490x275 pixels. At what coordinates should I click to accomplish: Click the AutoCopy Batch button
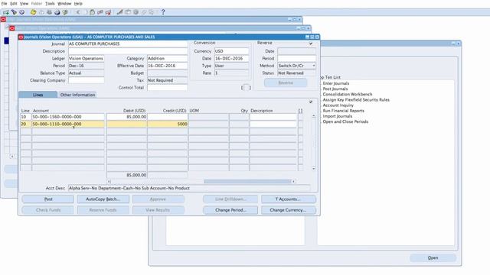click(103, 199)
